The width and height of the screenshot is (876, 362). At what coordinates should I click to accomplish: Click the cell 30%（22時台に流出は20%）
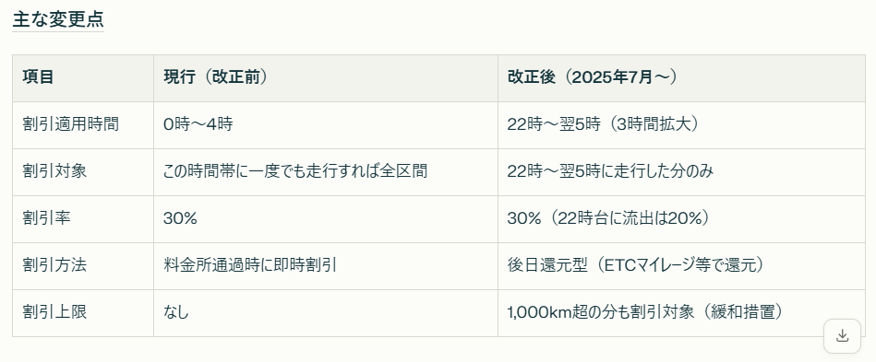[609, 217]
